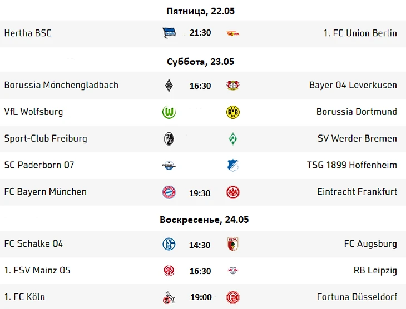Open the Sport-Club Freiburg team name
The width and height of the screenshot is (406, 309).
pos(46,138)
